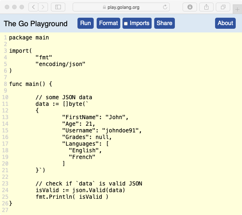Click The Go Playground title
This screenshot has height=215, width=242.
[35, 24]
